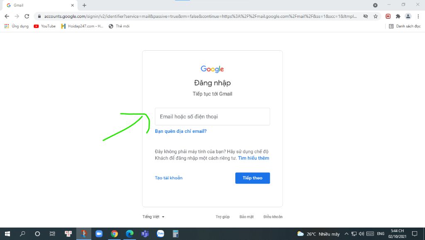Open the Điều khoản footer link
This screenshot has width=425, height=240.
click(273, 217)
